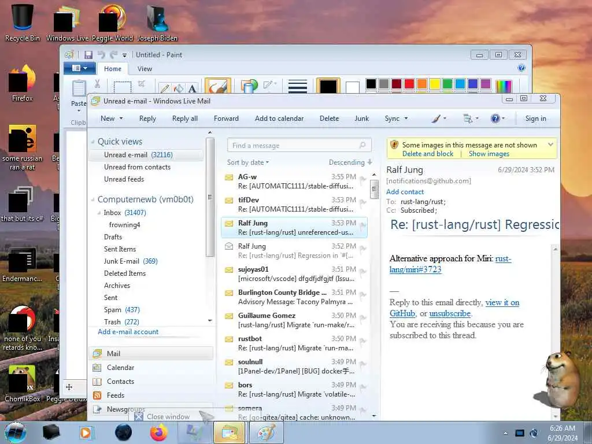Click the Delete and block link
The width and height of the screenshot is (592, 444).
[427, 154]
